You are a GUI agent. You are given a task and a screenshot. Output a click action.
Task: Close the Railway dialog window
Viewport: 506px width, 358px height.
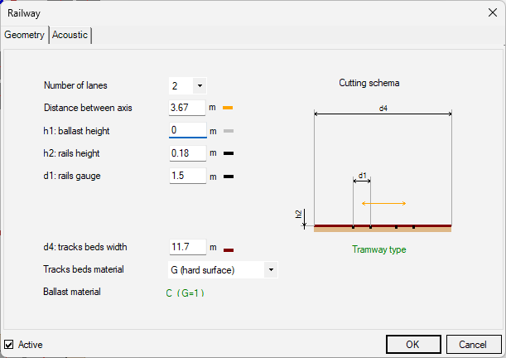(x=493, y=13)
